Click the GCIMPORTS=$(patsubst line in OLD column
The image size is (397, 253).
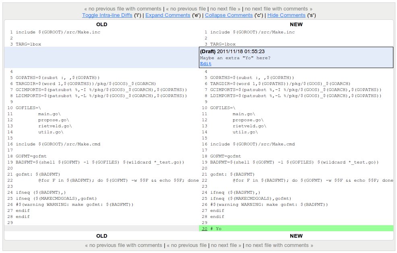(x=101, y=90)
